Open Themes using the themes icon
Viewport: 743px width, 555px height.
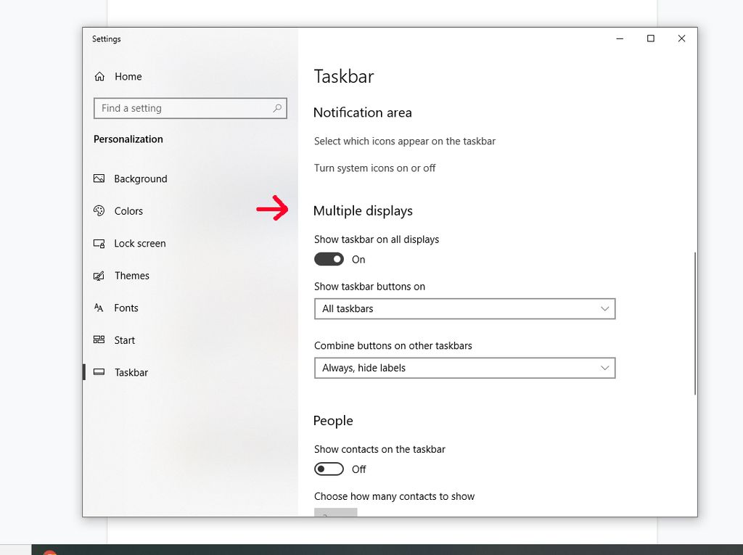pos(99,276)
